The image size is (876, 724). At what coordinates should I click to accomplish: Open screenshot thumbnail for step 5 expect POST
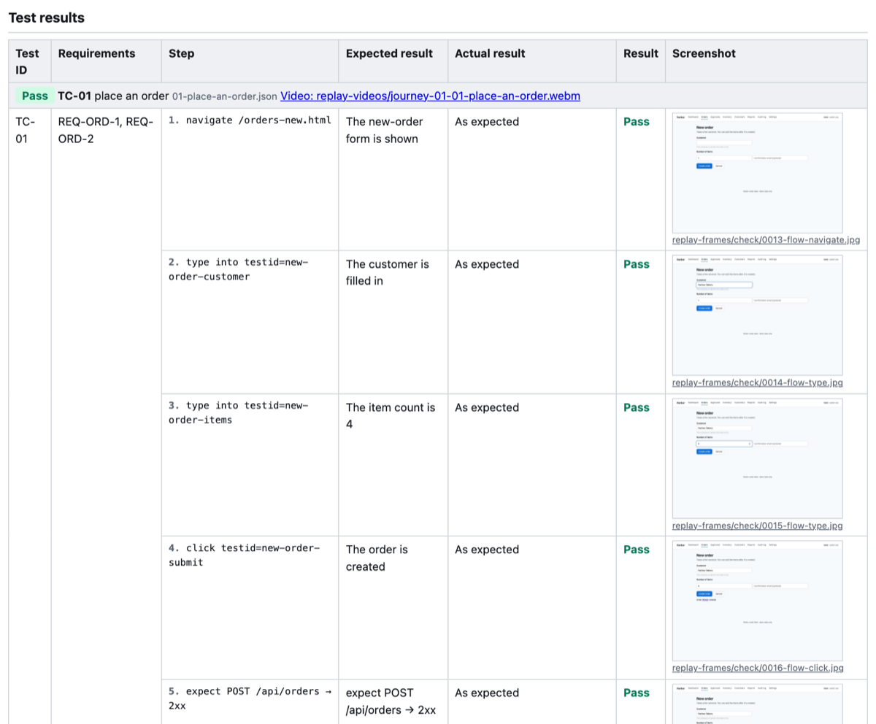(758, 704)
